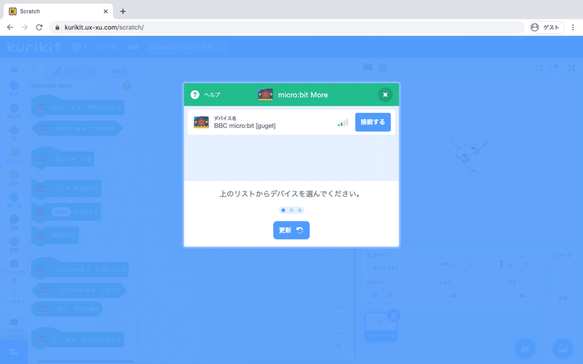Click the micro:bit More title icon
This screenshot has height=364, width=583.
tap(265, 95)
